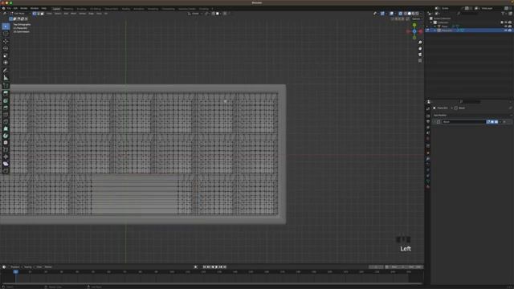Click the viewport pan hand icon

coord(420,48)
